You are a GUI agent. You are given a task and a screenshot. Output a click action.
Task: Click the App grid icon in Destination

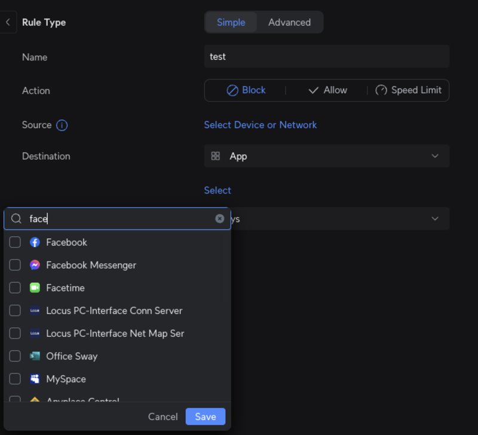tap(216, 156)
